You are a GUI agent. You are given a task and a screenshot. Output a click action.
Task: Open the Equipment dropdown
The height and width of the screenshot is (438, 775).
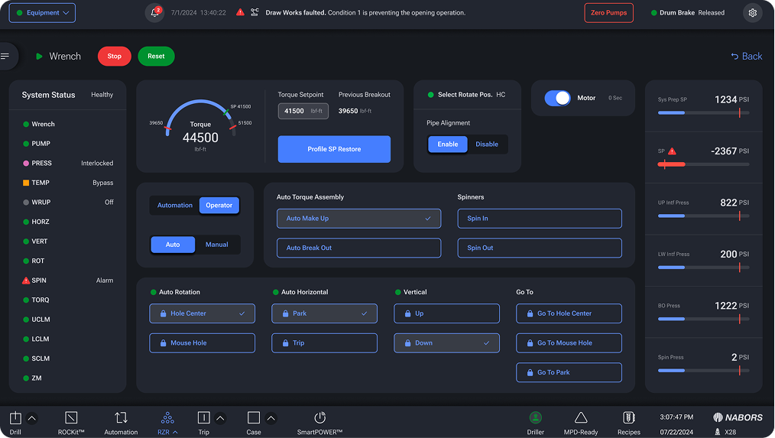(x=42, y=13)
